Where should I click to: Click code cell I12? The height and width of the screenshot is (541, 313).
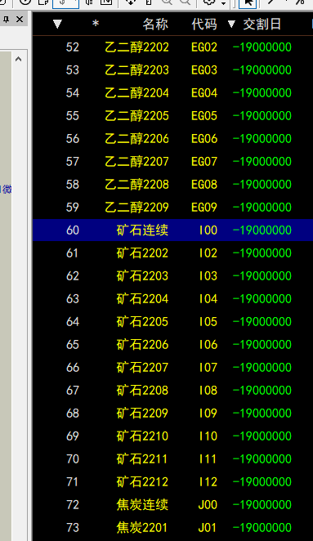208,481
